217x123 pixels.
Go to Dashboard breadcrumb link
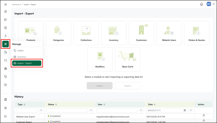(x=16, y=5)
